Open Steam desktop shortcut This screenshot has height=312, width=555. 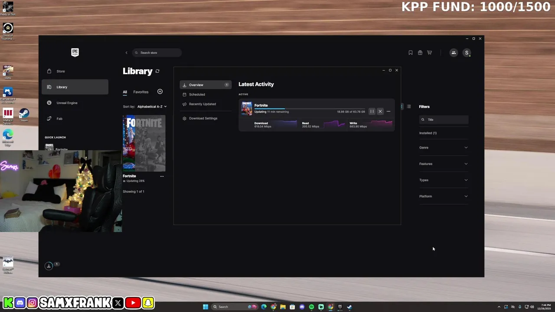(x=24, y=115)
